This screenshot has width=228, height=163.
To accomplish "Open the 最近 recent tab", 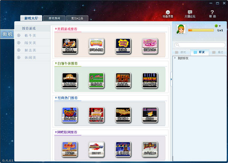I will click(x=218, y=52).
